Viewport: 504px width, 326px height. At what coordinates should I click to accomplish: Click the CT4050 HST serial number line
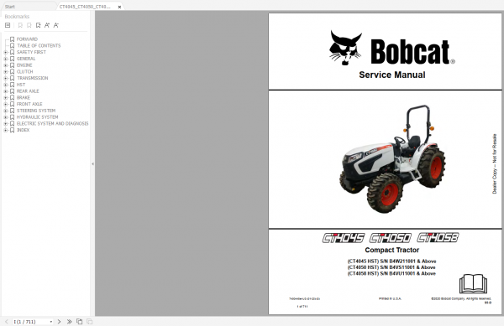pyautogui.click(x=391, y=267)
